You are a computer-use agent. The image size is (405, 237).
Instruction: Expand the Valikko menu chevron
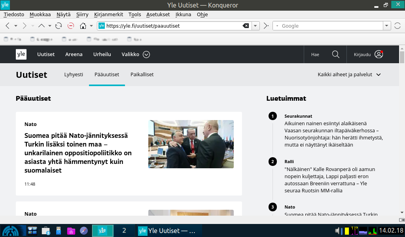tap(146, 55)
